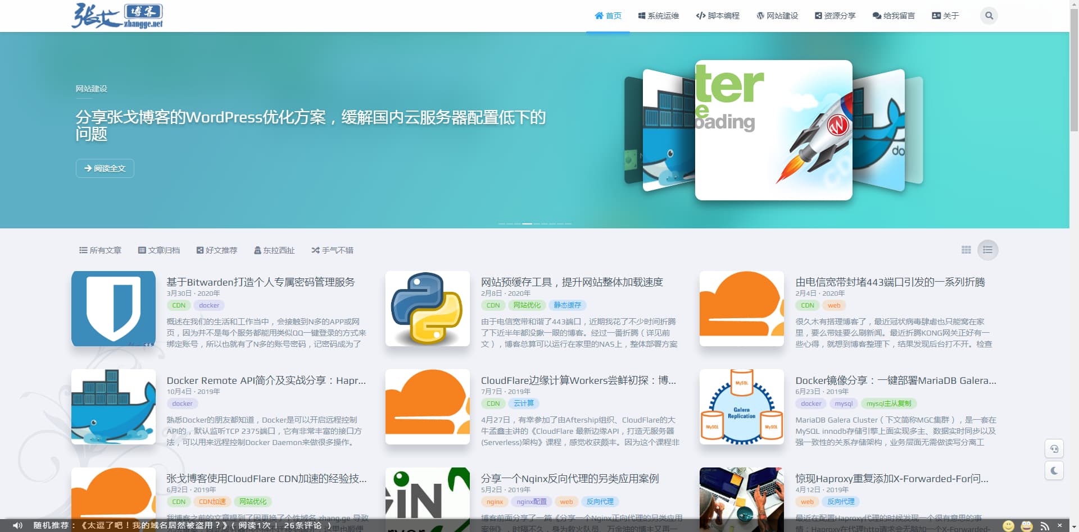Select the 好文推荐 tab
The height and width of the screenshot is (532, 1079).
pyautogui.click(x=216, y=250)
